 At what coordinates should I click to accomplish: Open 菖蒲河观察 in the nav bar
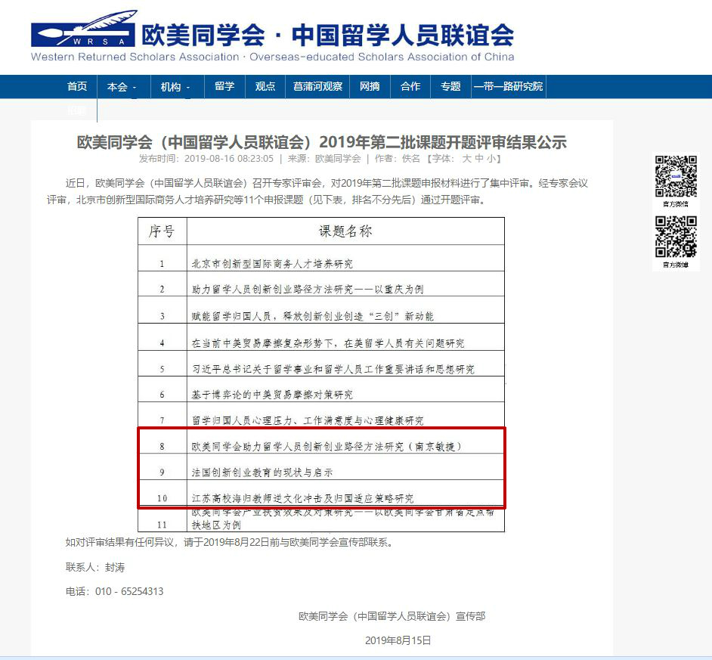317,86
